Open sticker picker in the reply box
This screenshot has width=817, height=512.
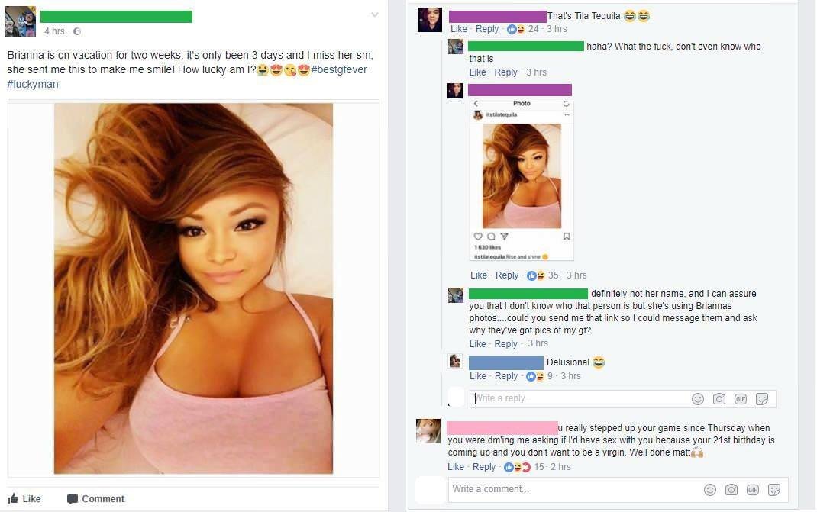(762, 399)
